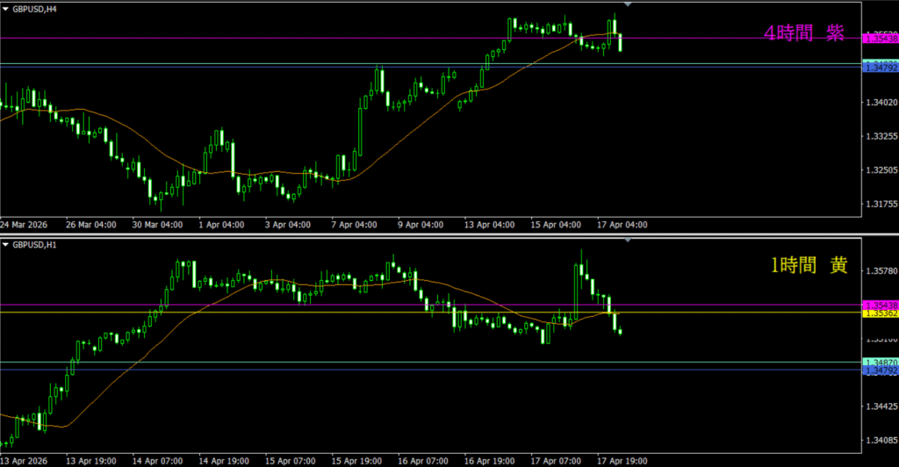Click the 1.34425 price level on H1 scale
This screenshot has height=467, width=899.
[x=880, y=406]
